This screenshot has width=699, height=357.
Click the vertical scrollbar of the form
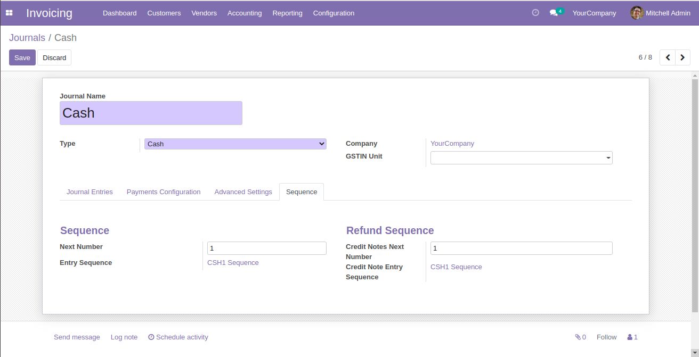pyautogui.click(x=695, y=195)
